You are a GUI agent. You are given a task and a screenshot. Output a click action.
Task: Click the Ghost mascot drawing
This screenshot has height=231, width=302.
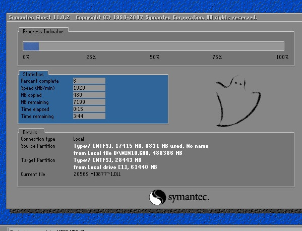[x=238, y=101]
